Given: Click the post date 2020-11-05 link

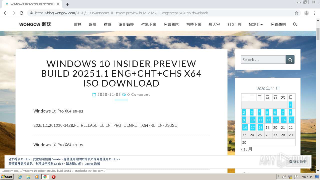Looking at the screenshot, I should [109, 94].
